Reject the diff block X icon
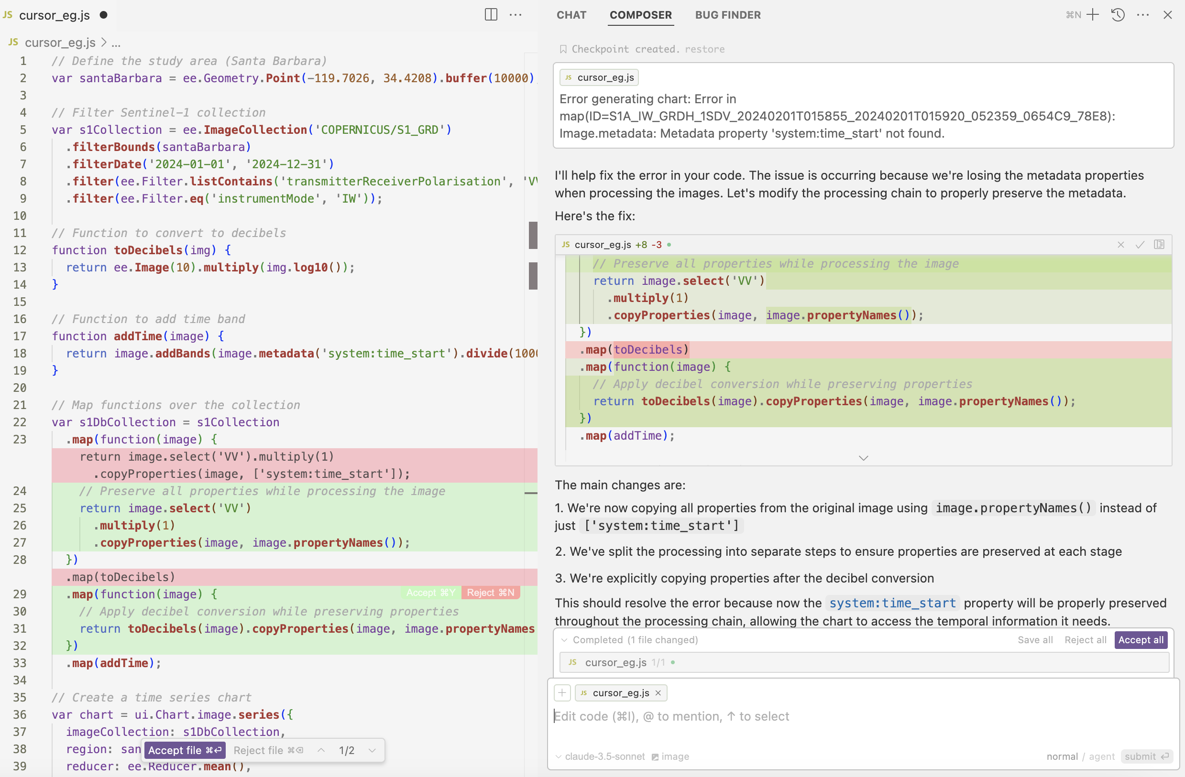This screenshot has width=1185, height=777. [1121, 244]
